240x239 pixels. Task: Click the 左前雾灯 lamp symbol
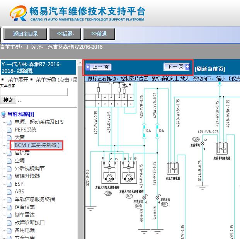click(203, 143)
